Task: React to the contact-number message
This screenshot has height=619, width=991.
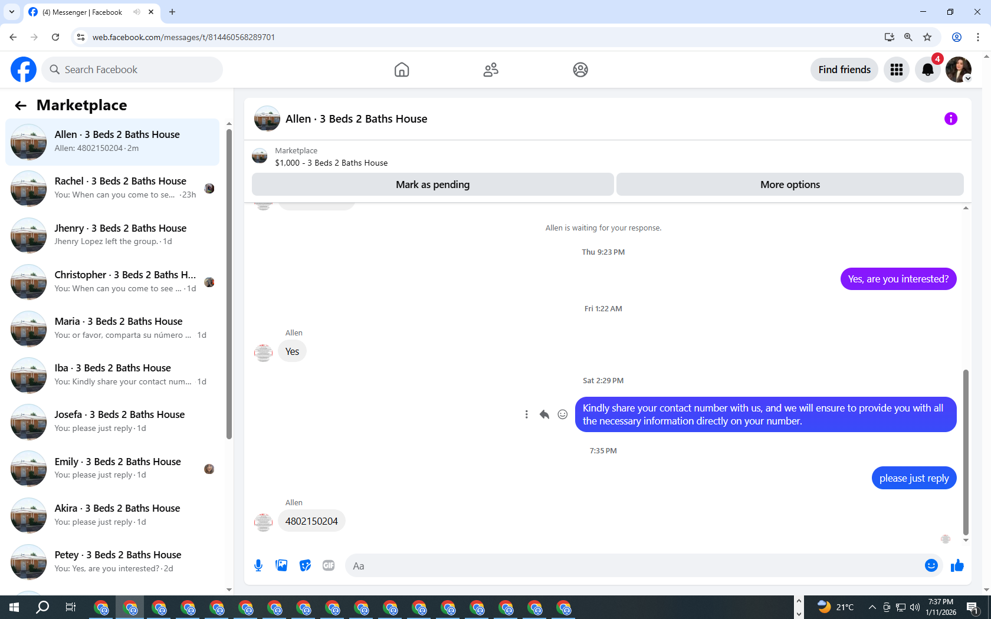Action: (x=563, y=414)
